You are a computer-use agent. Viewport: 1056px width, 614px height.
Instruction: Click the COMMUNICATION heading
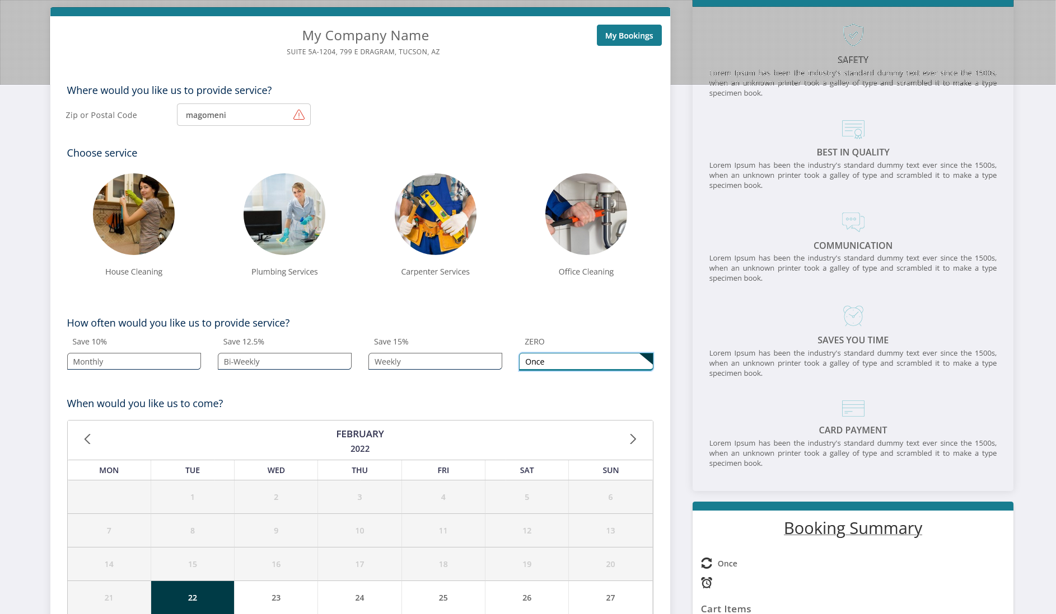853,245
